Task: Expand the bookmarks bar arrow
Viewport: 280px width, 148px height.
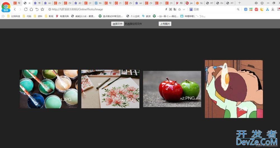Action: 3,16
